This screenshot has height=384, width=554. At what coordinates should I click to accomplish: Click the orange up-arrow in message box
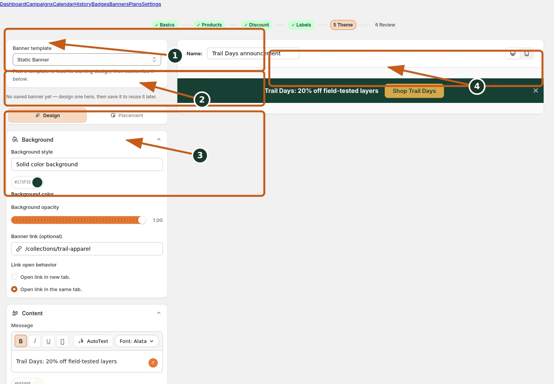[x=153, y=363]
